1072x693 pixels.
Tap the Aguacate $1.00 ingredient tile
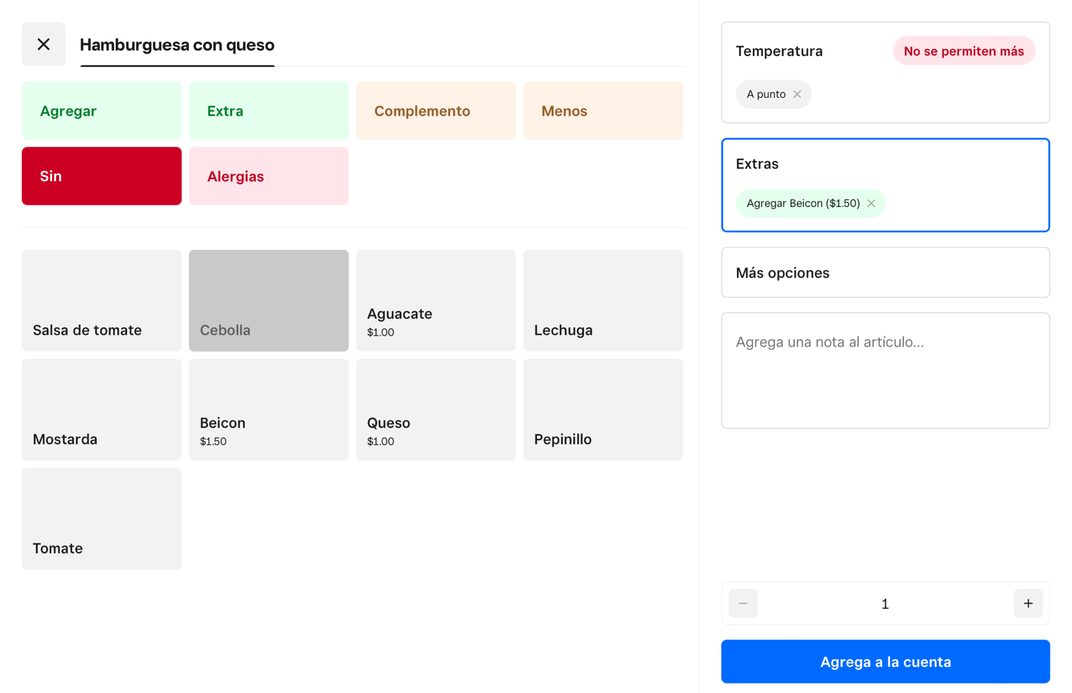(435, 301)
